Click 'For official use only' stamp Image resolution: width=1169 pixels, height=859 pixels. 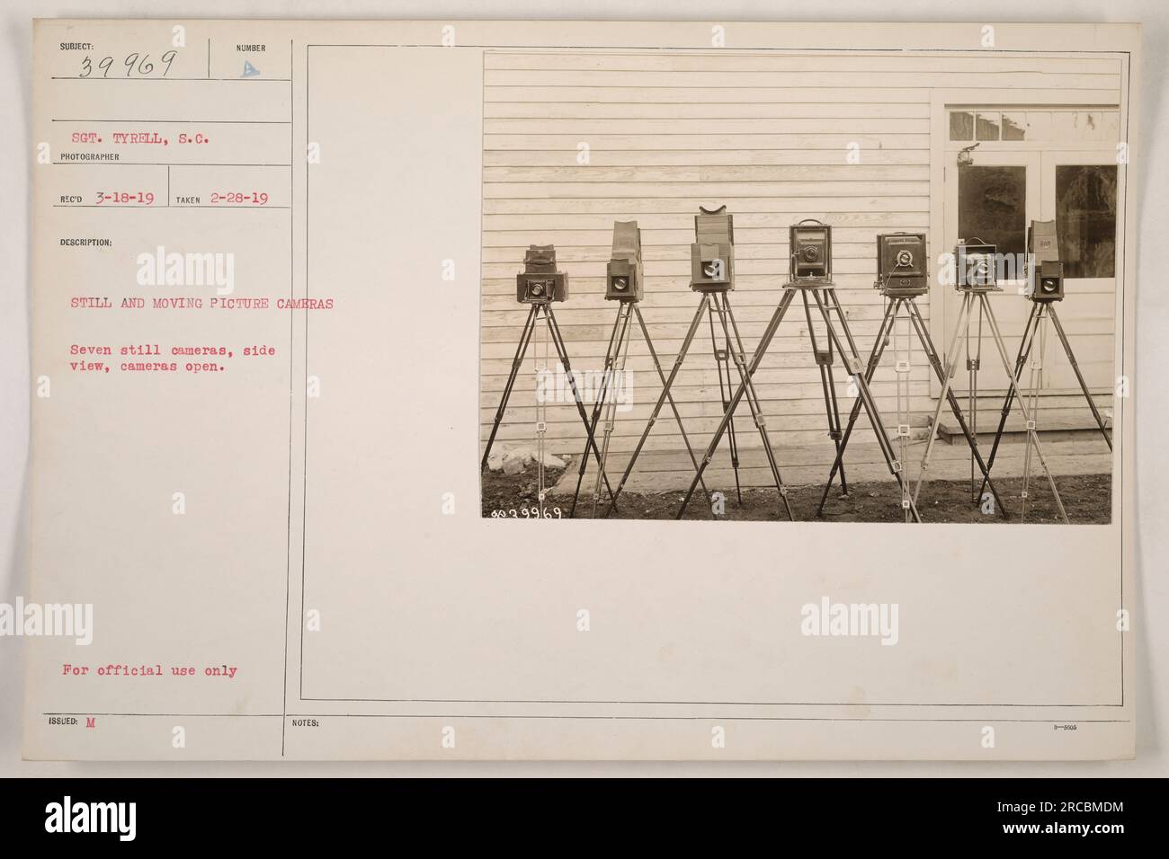[150, 670]
